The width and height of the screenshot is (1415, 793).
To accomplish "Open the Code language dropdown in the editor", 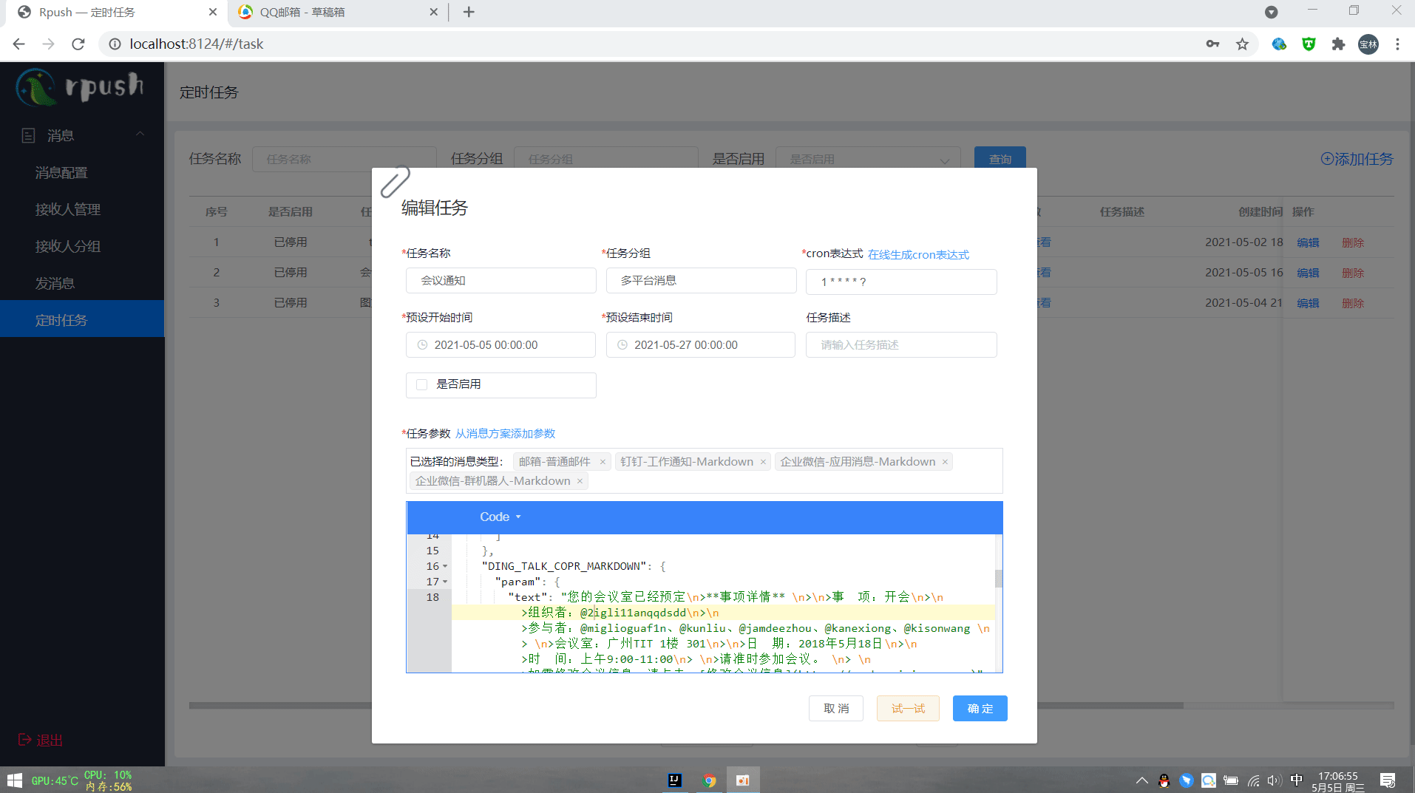I will click(500, 517).
